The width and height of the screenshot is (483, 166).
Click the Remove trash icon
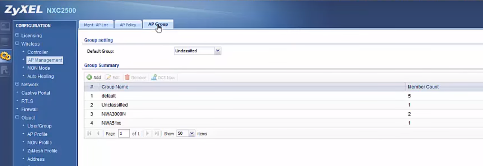[x=127, y=77]
